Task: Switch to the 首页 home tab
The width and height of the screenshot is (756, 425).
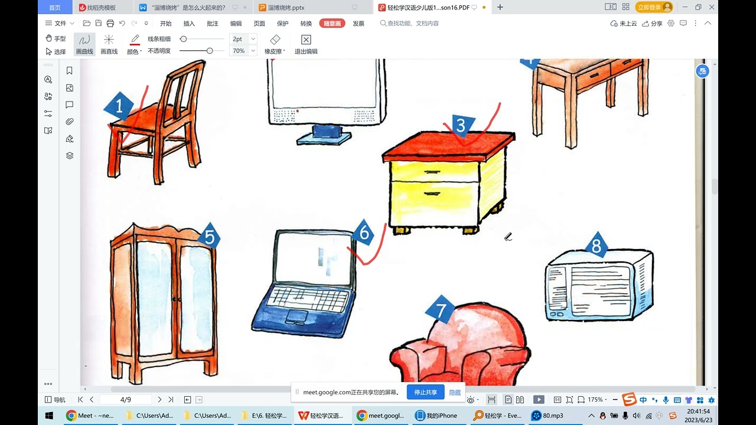Action: click(x=54, y=7)
